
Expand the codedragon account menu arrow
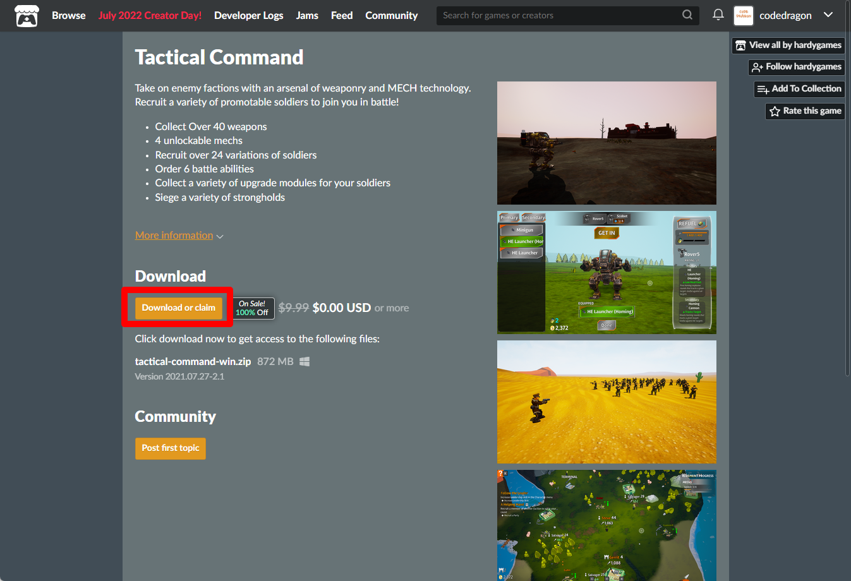(x=828, y=15)
